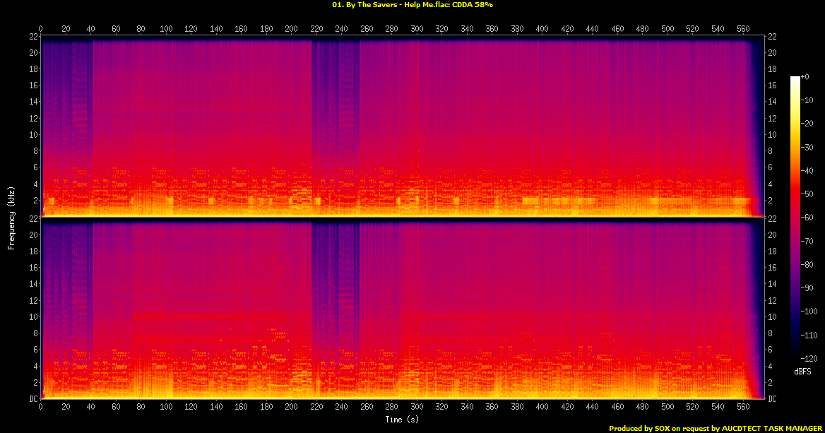Screen dimensions: 825x433
Task: Click the lower channel spectrogram plot
Action: point(402,309)
